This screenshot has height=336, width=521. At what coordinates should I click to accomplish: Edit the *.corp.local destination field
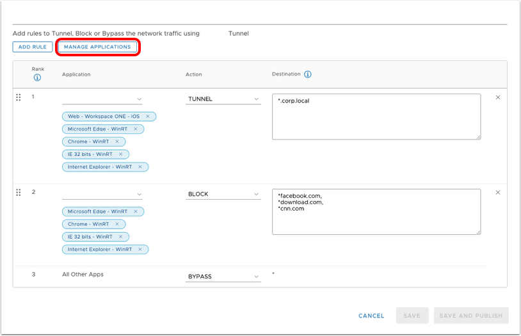tap(376, 116)
